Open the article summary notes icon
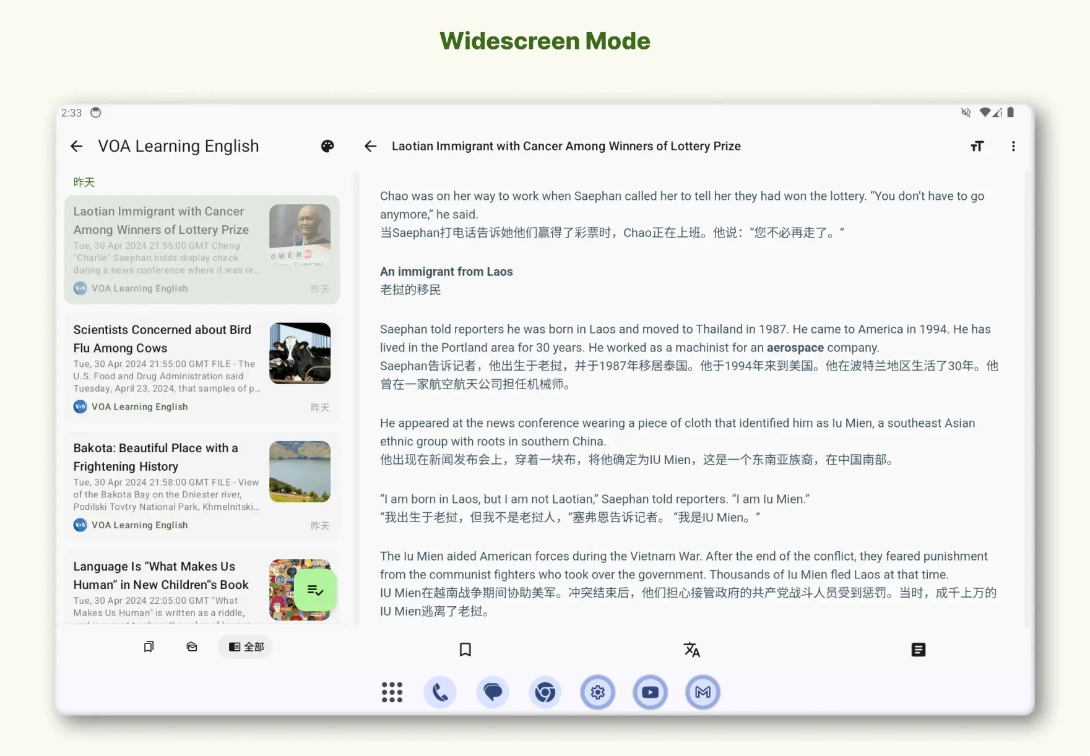1090x756 pixels. click(917, 649)
